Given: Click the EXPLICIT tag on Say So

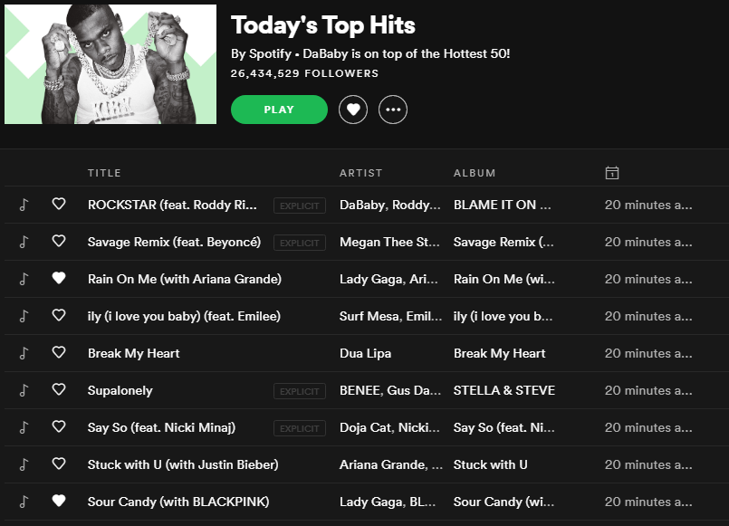Looking at the screenshot, I should 300,428.
